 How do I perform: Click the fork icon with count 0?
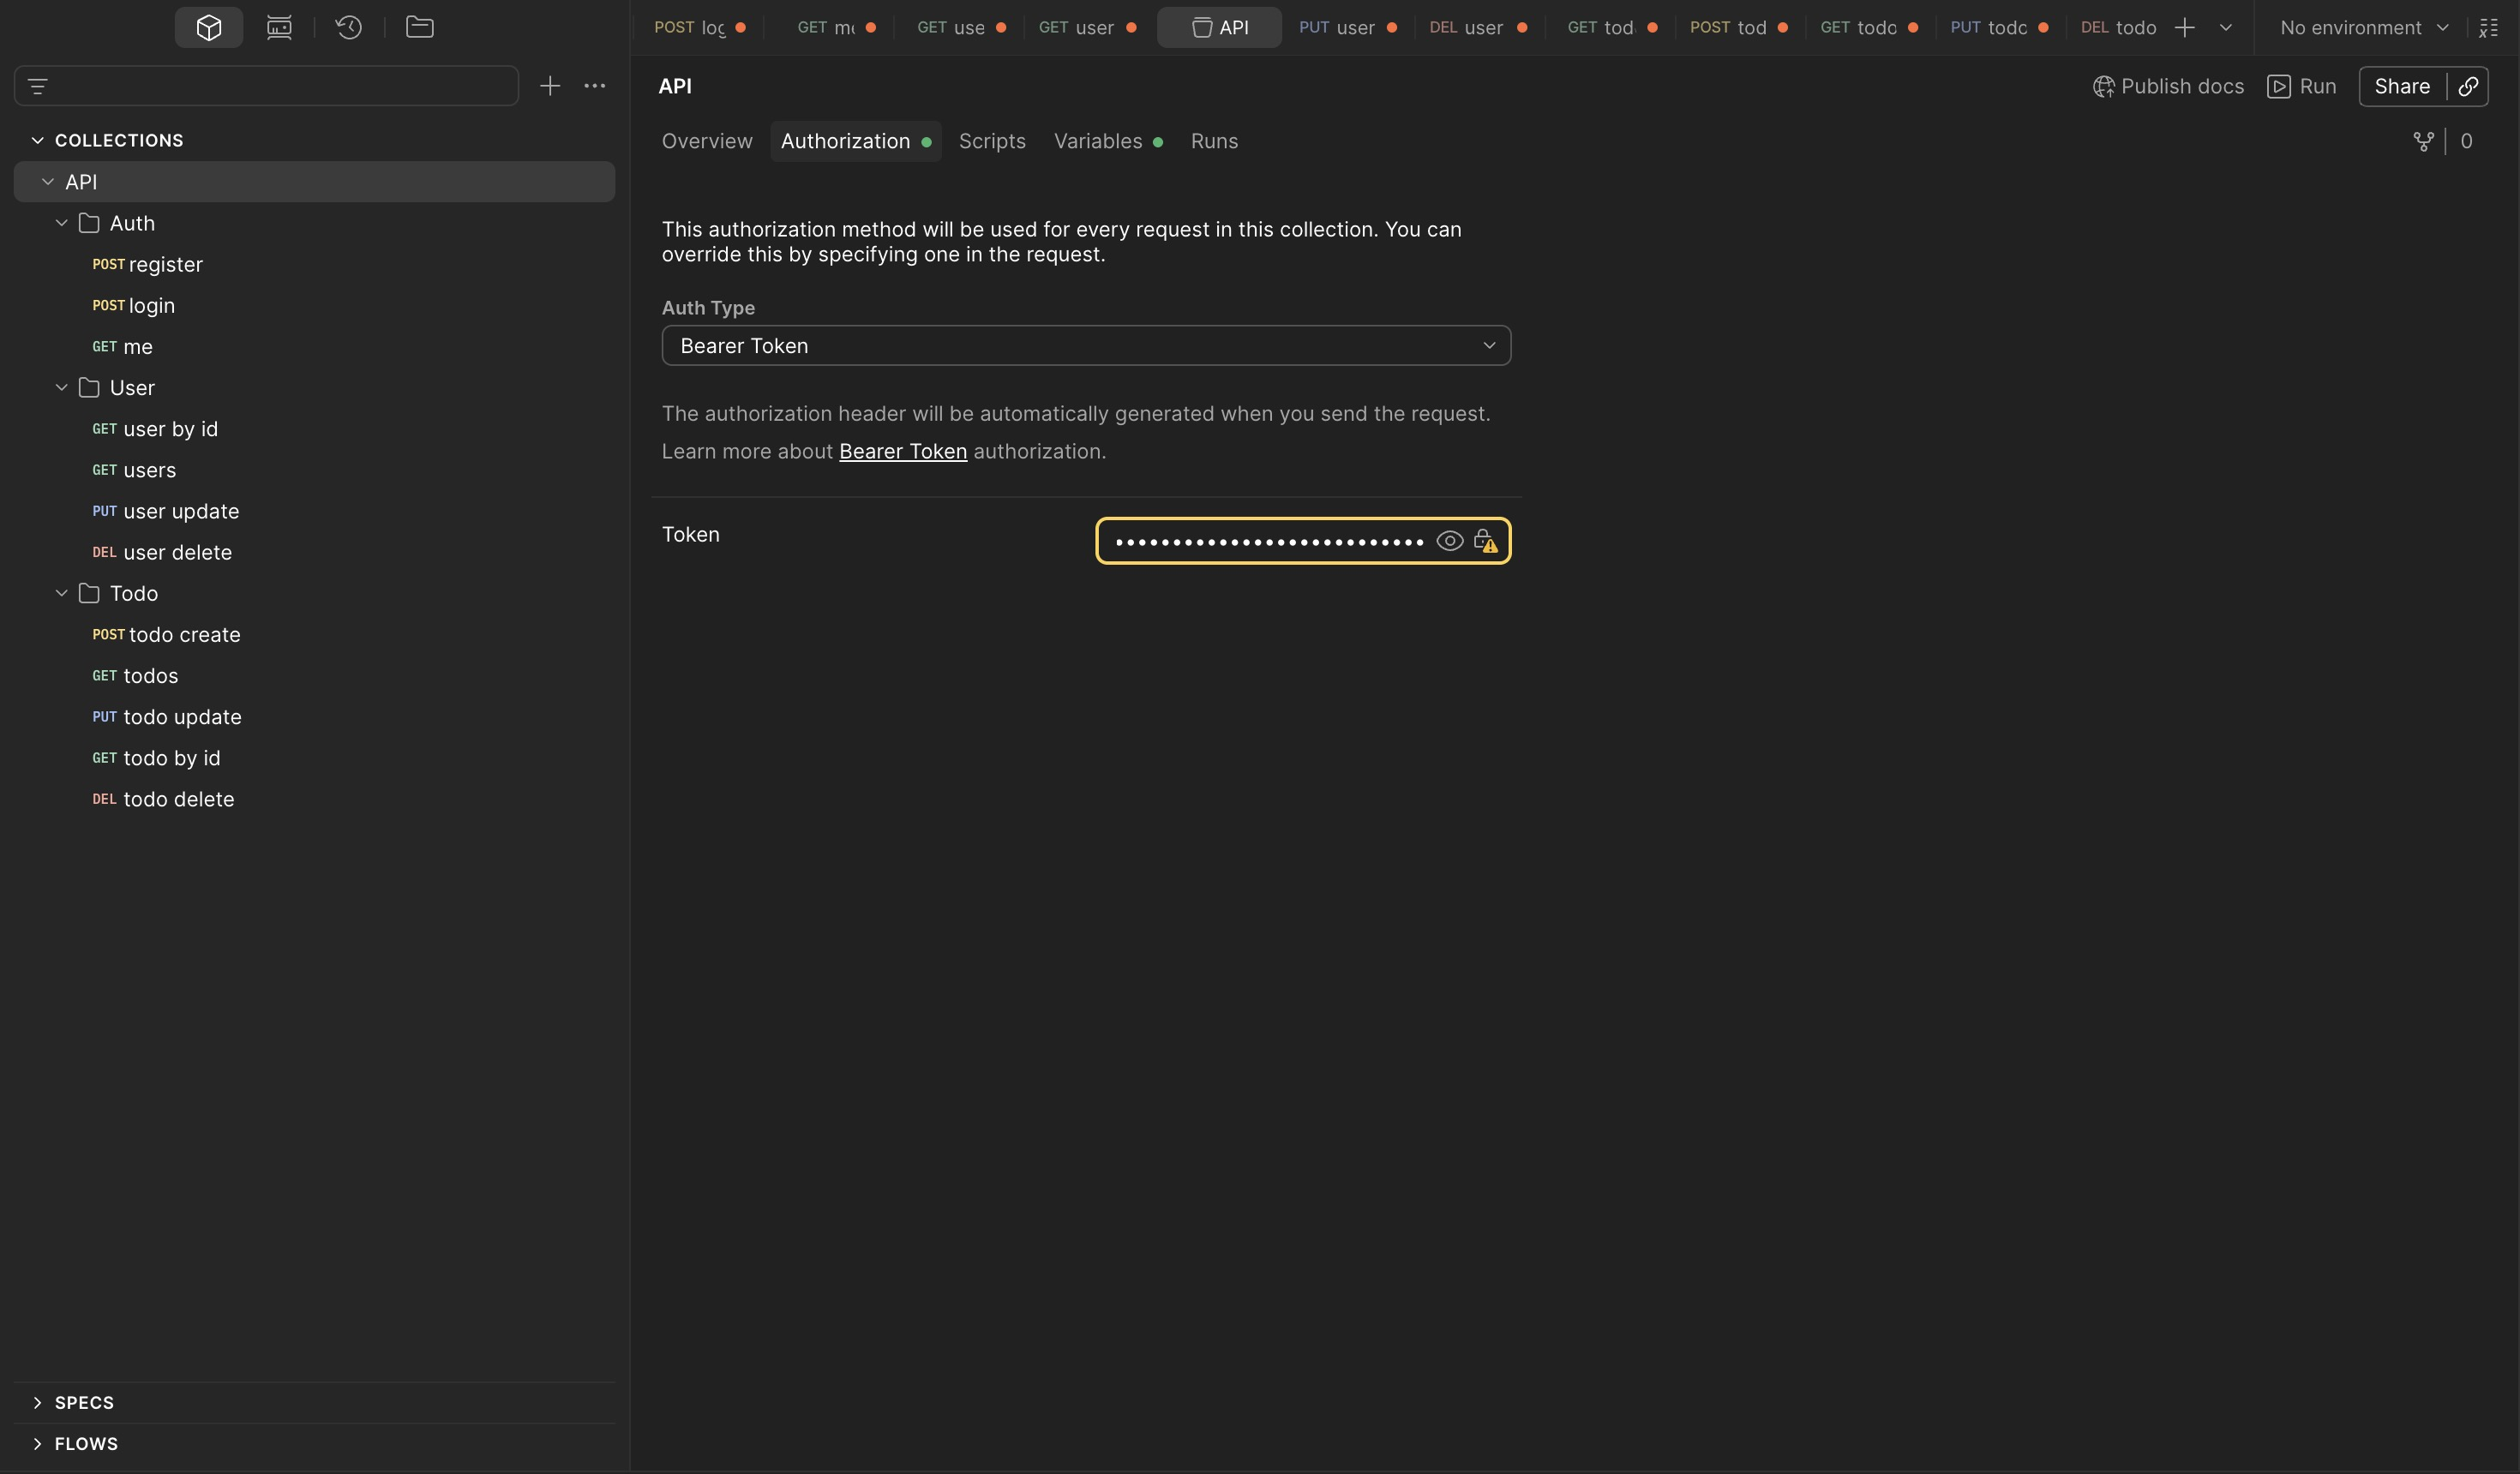(x=2424, y=142)
